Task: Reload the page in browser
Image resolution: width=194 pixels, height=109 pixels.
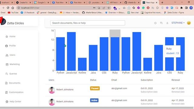Action: pos(8,8)
